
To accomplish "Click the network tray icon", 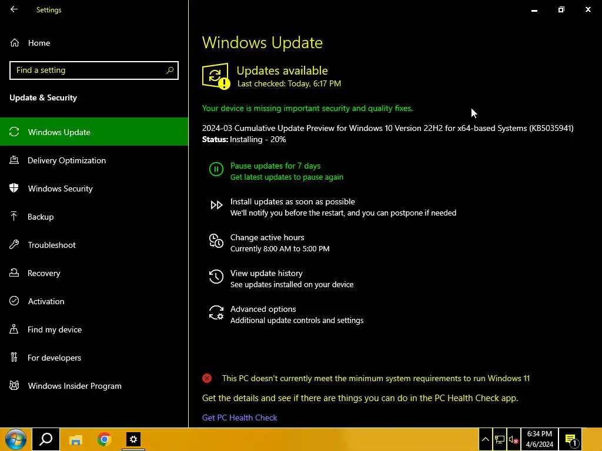I will pyautogui.click(x=500, y=439).
